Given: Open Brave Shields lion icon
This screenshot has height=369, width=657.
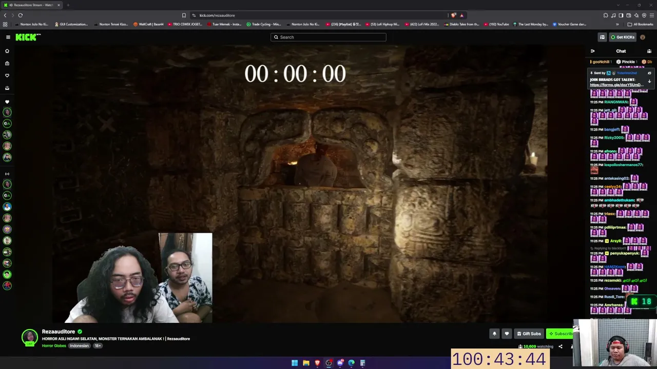Looking at the screenshot, I should (x=454, y=15).
